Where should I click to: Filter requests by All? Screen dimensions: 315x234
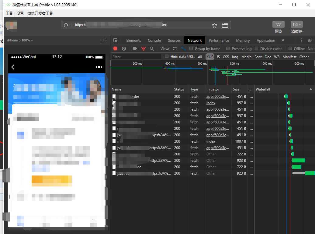[200, 57]
